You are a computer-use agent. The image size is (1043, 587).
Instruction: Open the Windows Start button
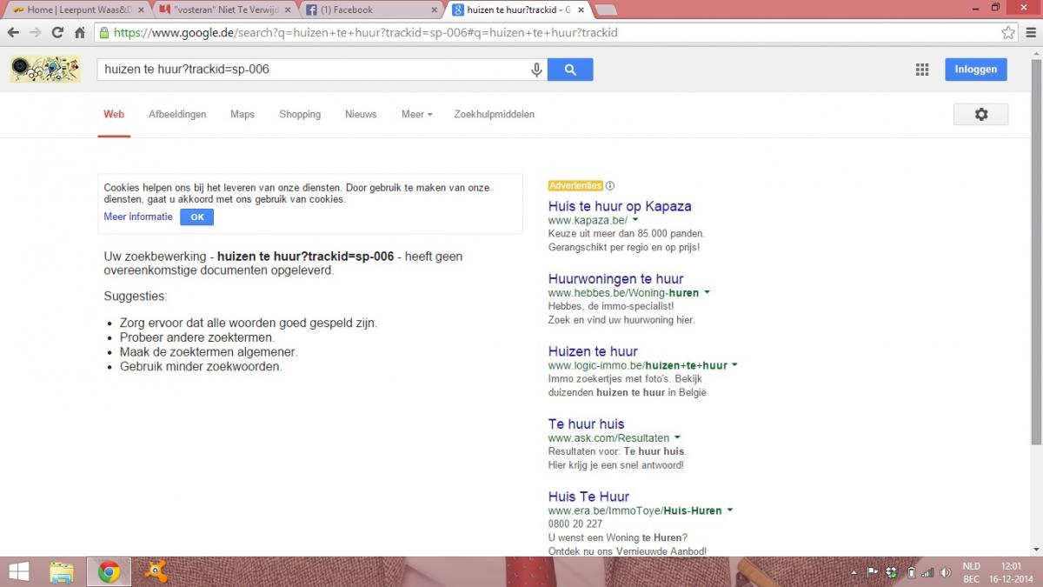click(18, 571)
